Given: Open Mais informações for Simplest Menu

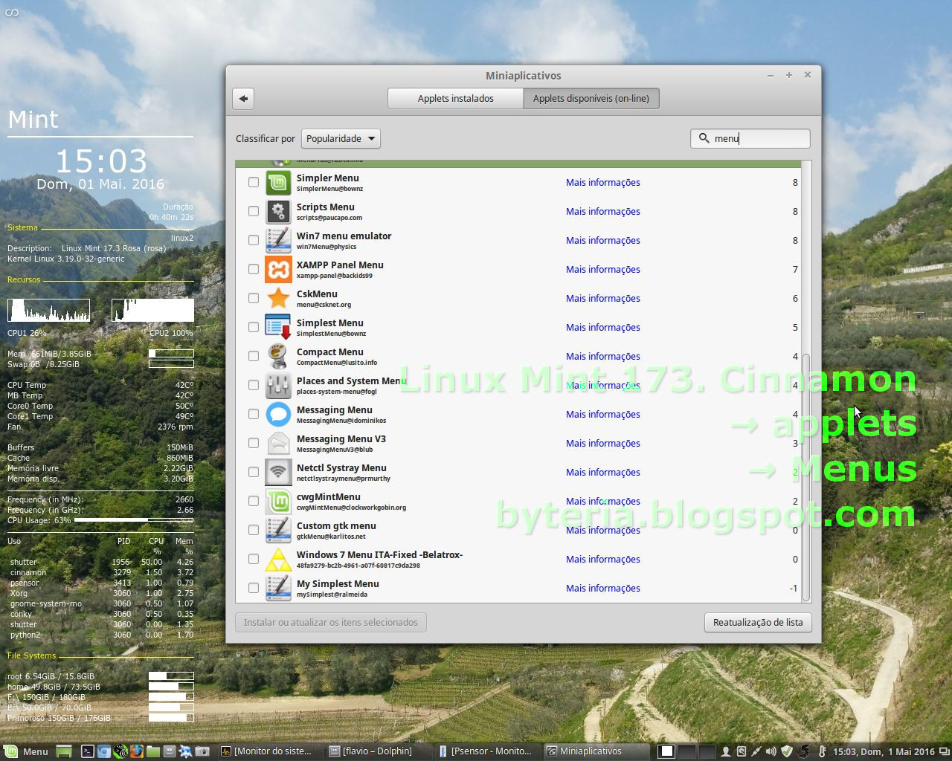Looking at the screenshot, I should click(602, 327).
